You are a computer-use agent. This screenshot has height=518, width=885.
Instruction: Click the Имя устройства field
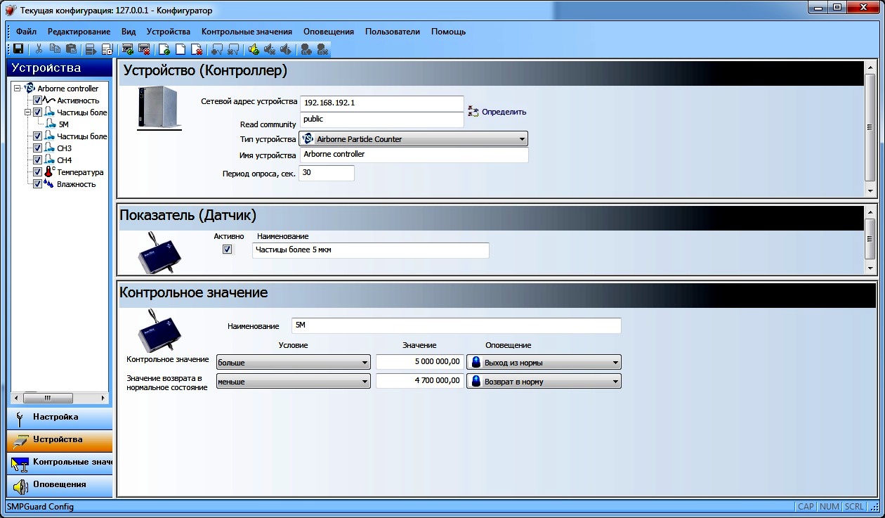tap(414, 155)
